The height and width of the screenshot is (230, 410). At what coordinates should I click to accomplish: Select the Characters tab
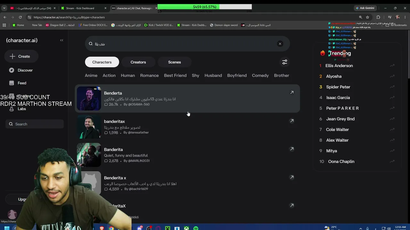[102, 62]
